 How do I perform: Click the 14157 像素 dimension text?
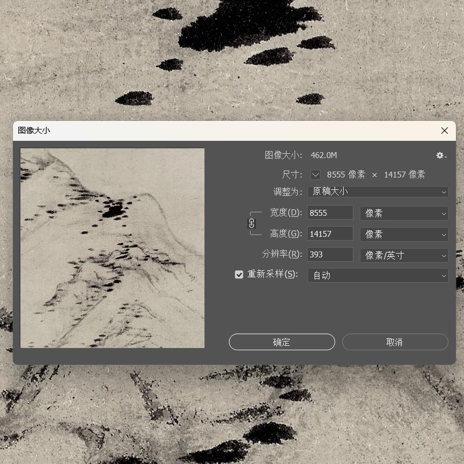coord(405,175)
